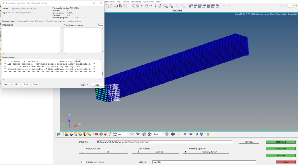Toggle the memory options up-down arrow
The width and height of the screenshot is (298, 165).
click(x=186, y=152)
